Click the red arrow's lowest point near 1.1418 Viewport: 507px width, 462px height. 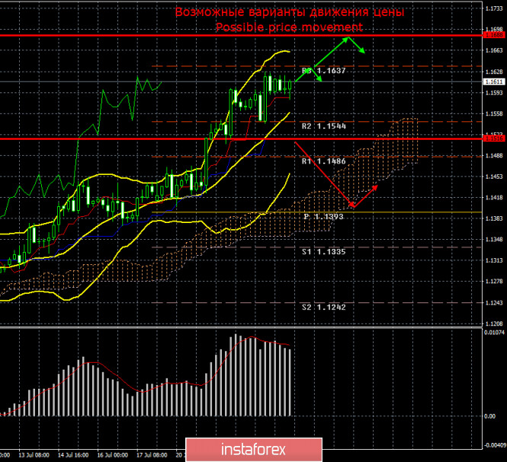click(351, 205)
